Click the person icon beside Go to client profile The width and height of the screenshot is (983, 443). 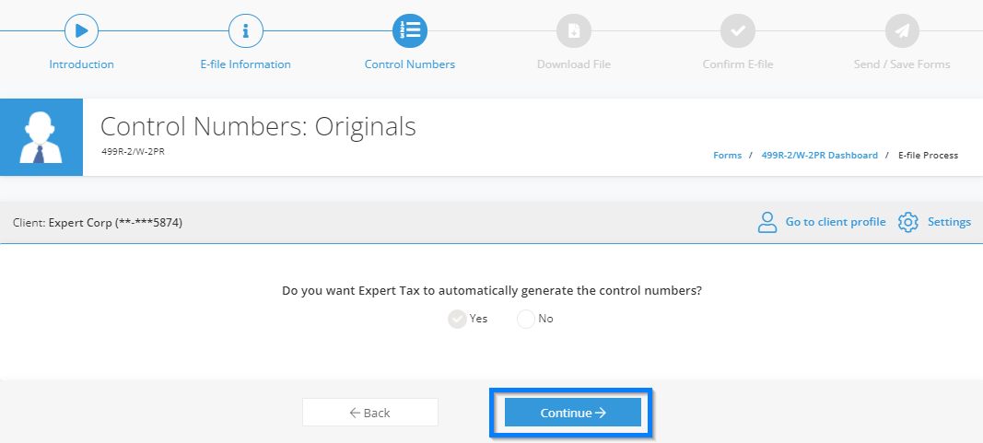767,222
